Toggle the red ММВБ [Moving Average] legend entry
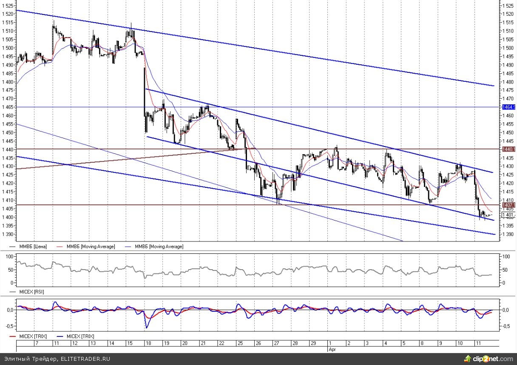 [x=89, y=247]
